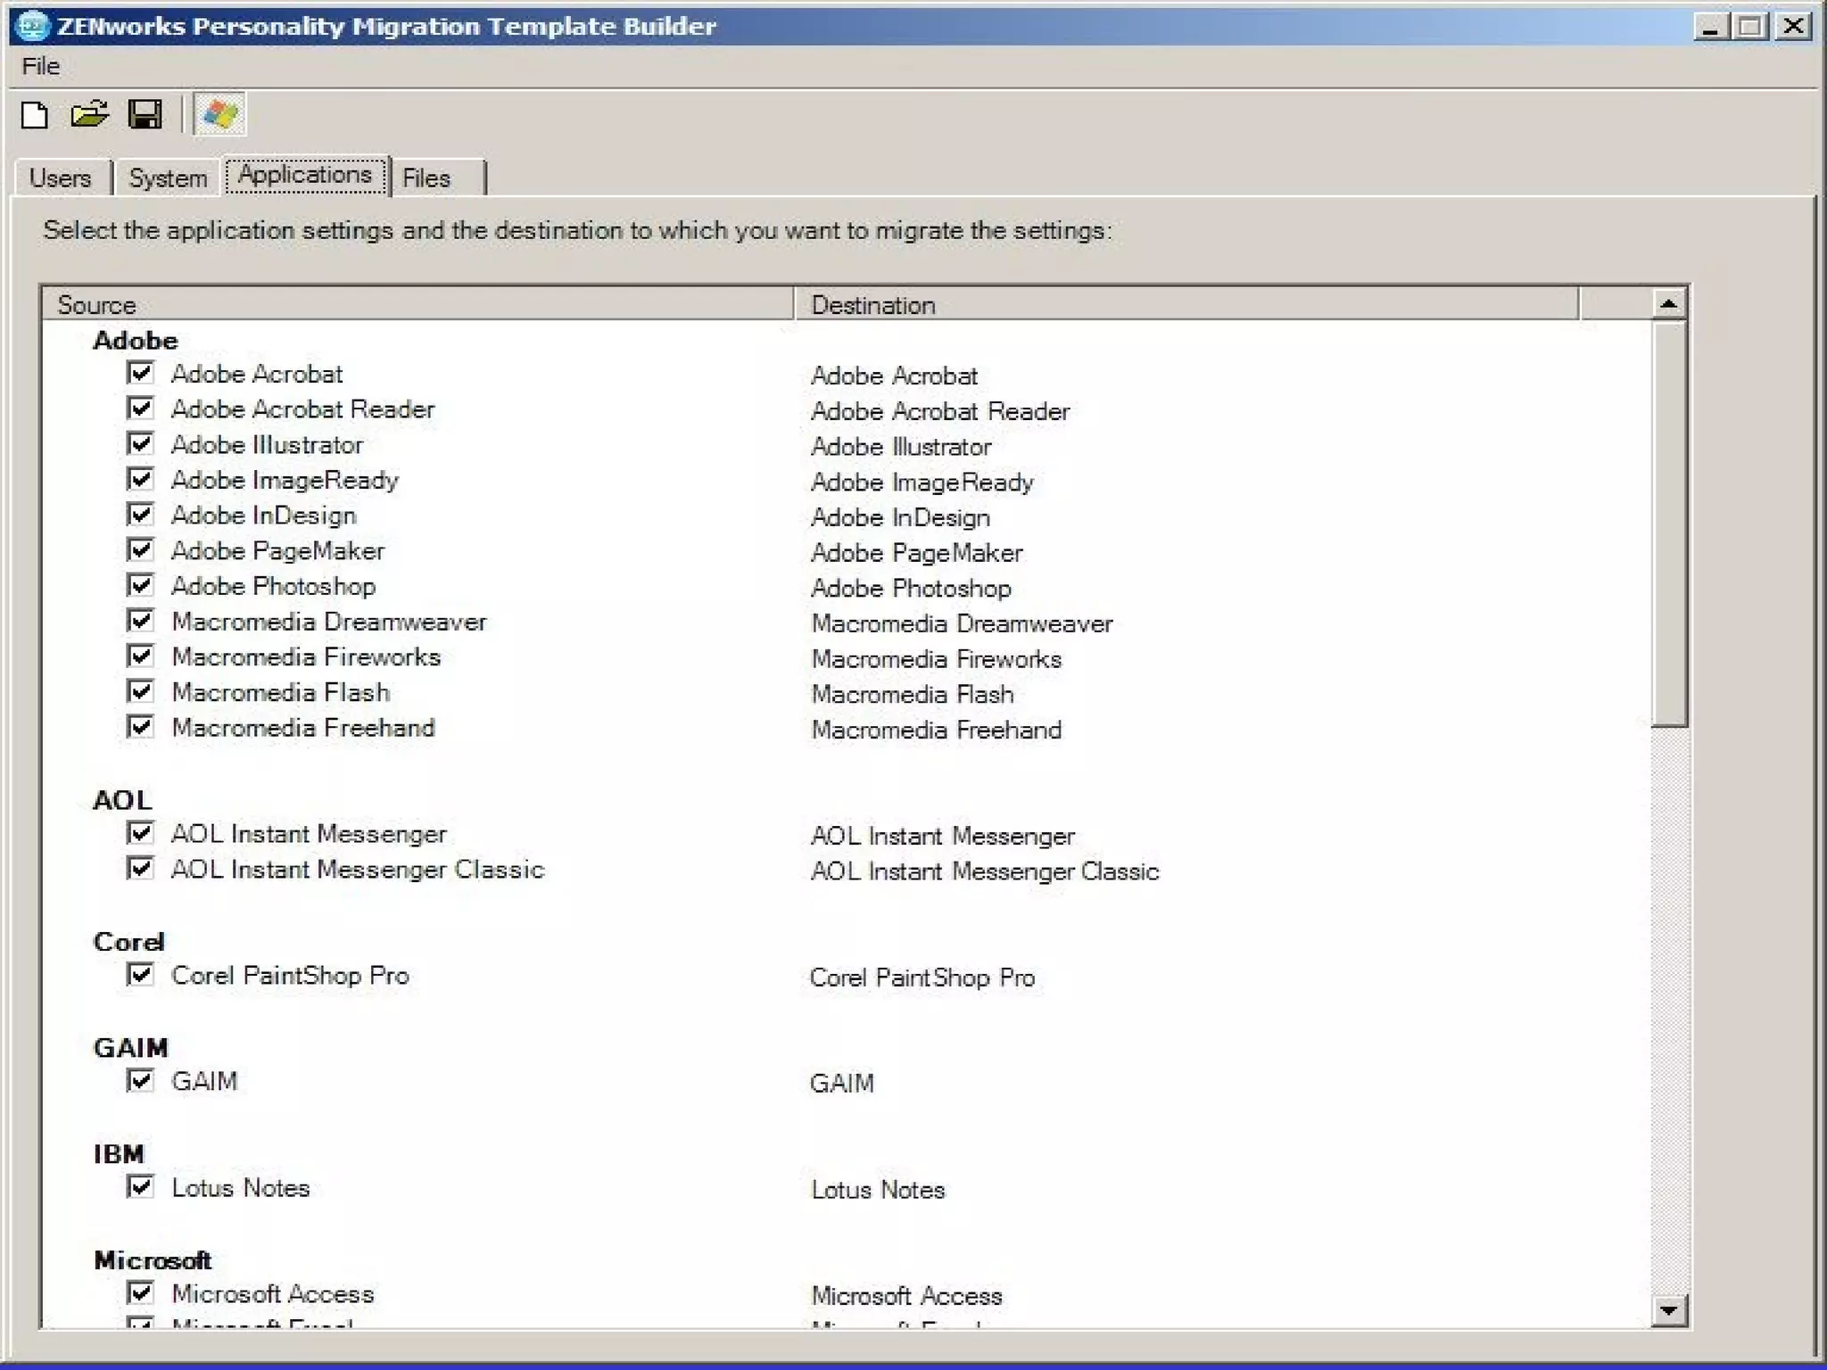Screen dimensions: 1827x1370
Task: Click the New template toolbar icon
Action: pos(35,115)
